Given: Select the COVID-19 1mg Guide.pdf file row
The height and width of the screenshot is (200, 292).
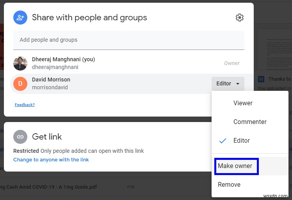Looking at the screenshot, I should [x=106, y=187].
